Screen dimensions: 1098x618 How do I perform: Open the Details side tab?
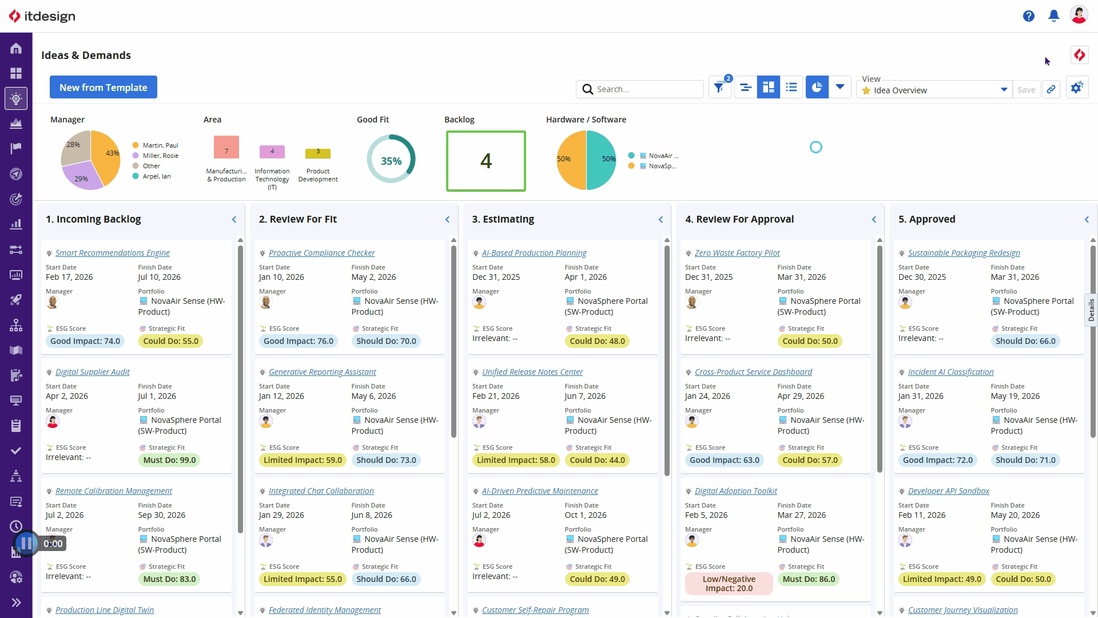click(x=1091, y=310)
